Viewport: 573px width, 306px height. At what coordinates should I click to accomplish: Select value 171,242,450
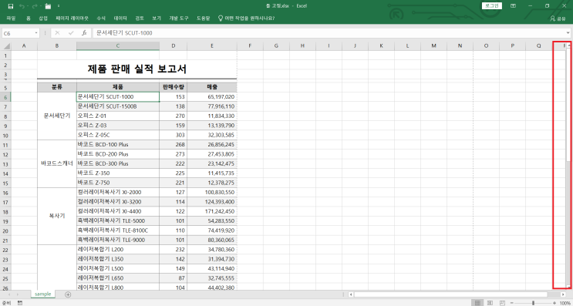coord(212,211)
